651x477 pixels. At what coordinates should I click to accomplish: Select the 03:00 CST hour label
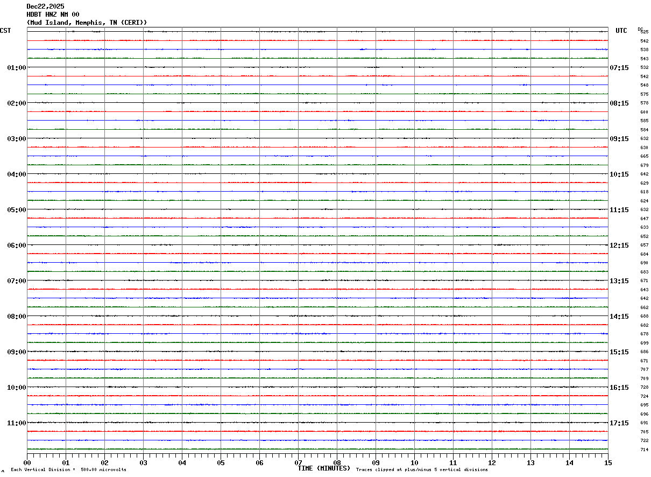tap(17, 139)
